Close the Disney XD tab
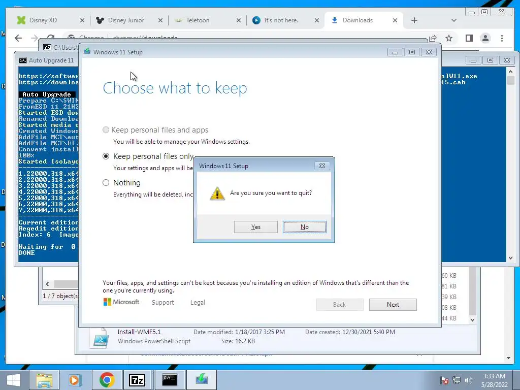Viewport: 520px width, 390px height. (82, 20)
